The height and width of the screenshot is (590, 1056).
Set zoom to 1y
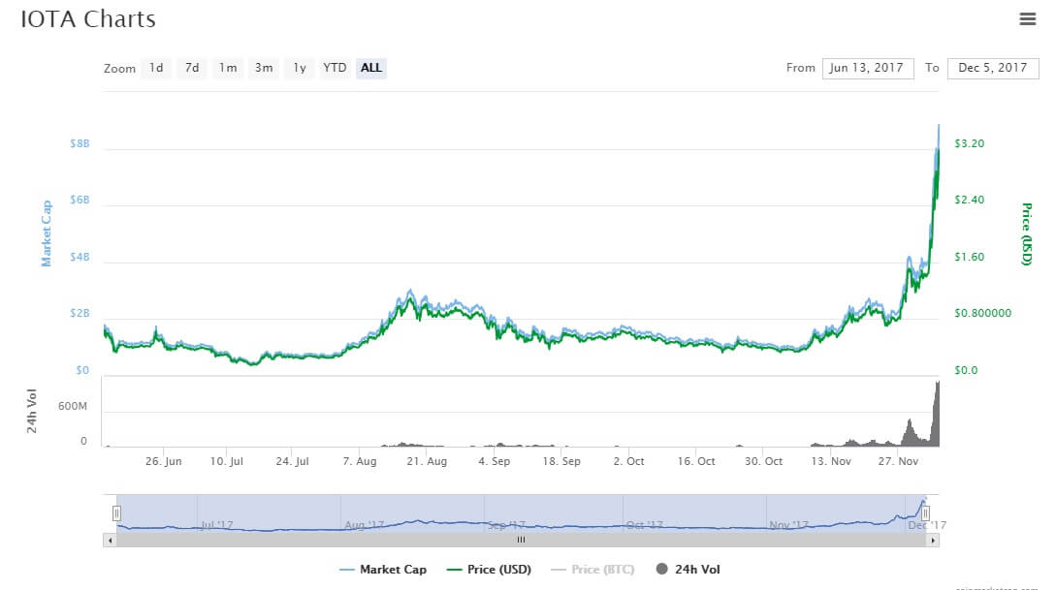point(300,68)
